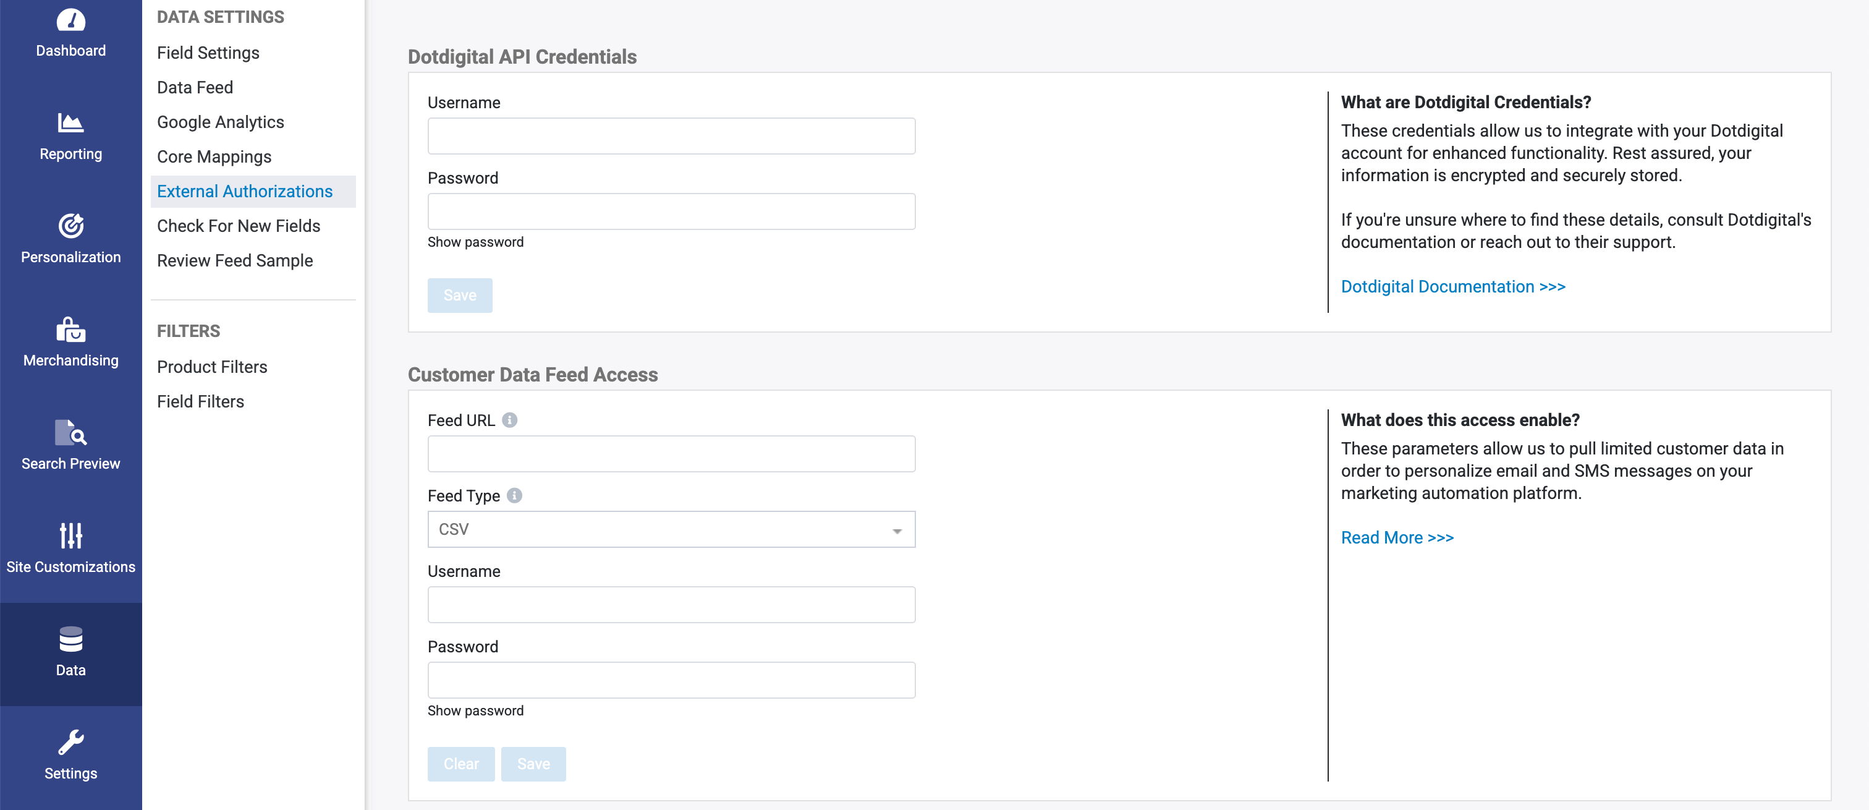Toggle Show password under Dotdigital credentials
The image size is (1869, 810).
pyautogui.click(x=475, y=242)
